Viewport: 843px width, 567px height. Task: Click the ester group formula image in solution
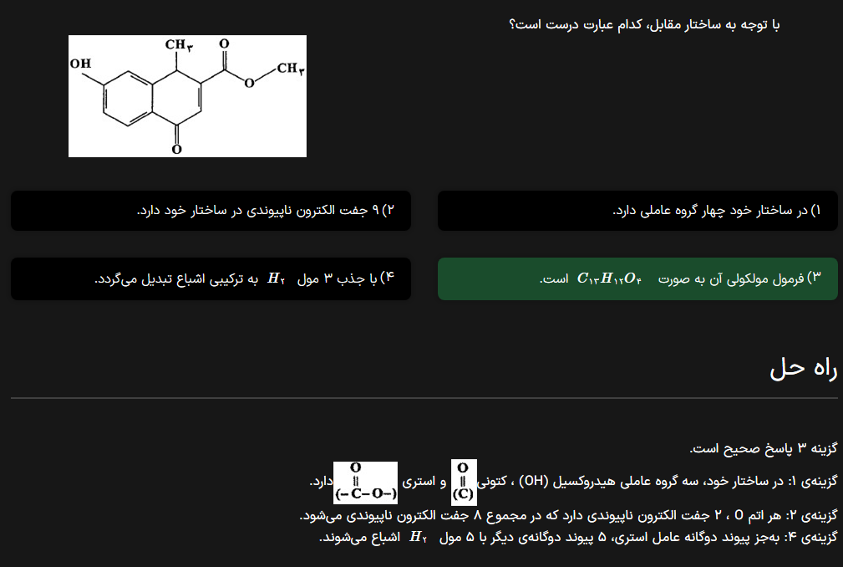pyautogui.click(x=365, y=482)
